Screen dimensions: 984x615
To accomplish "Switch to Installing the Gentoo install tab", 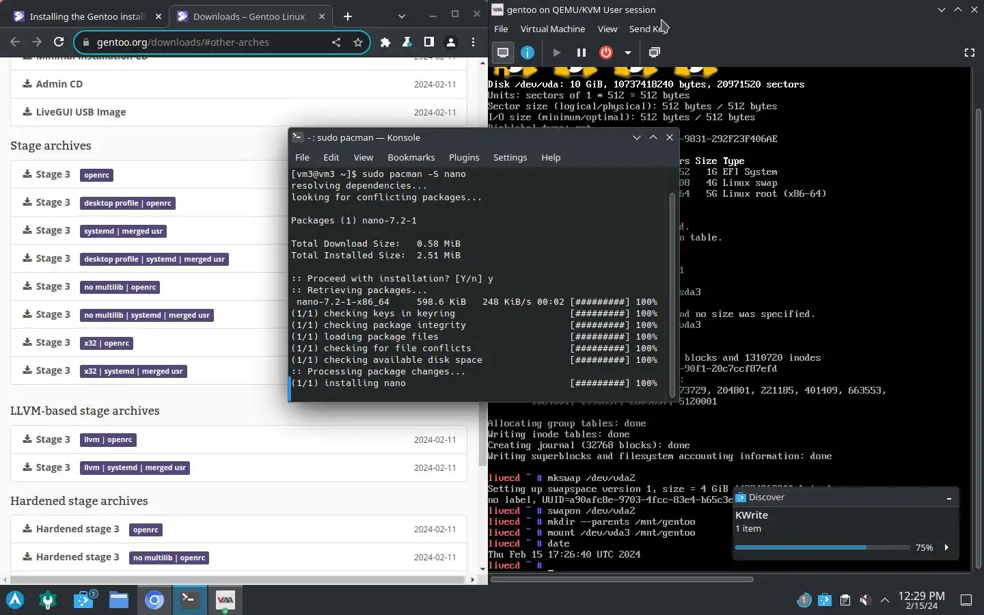I will 88,16.
